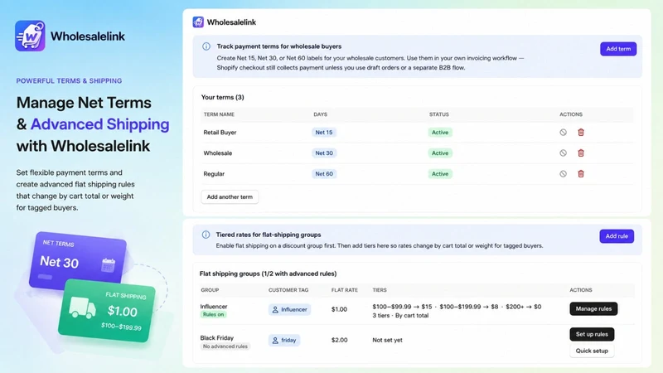Click the Rules on badge under Influencer

[x=214, y=315]
